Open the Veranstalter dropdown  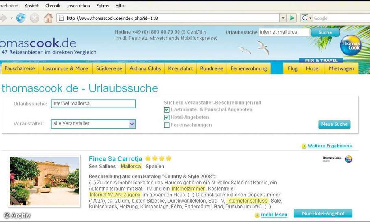pos(93,124)
